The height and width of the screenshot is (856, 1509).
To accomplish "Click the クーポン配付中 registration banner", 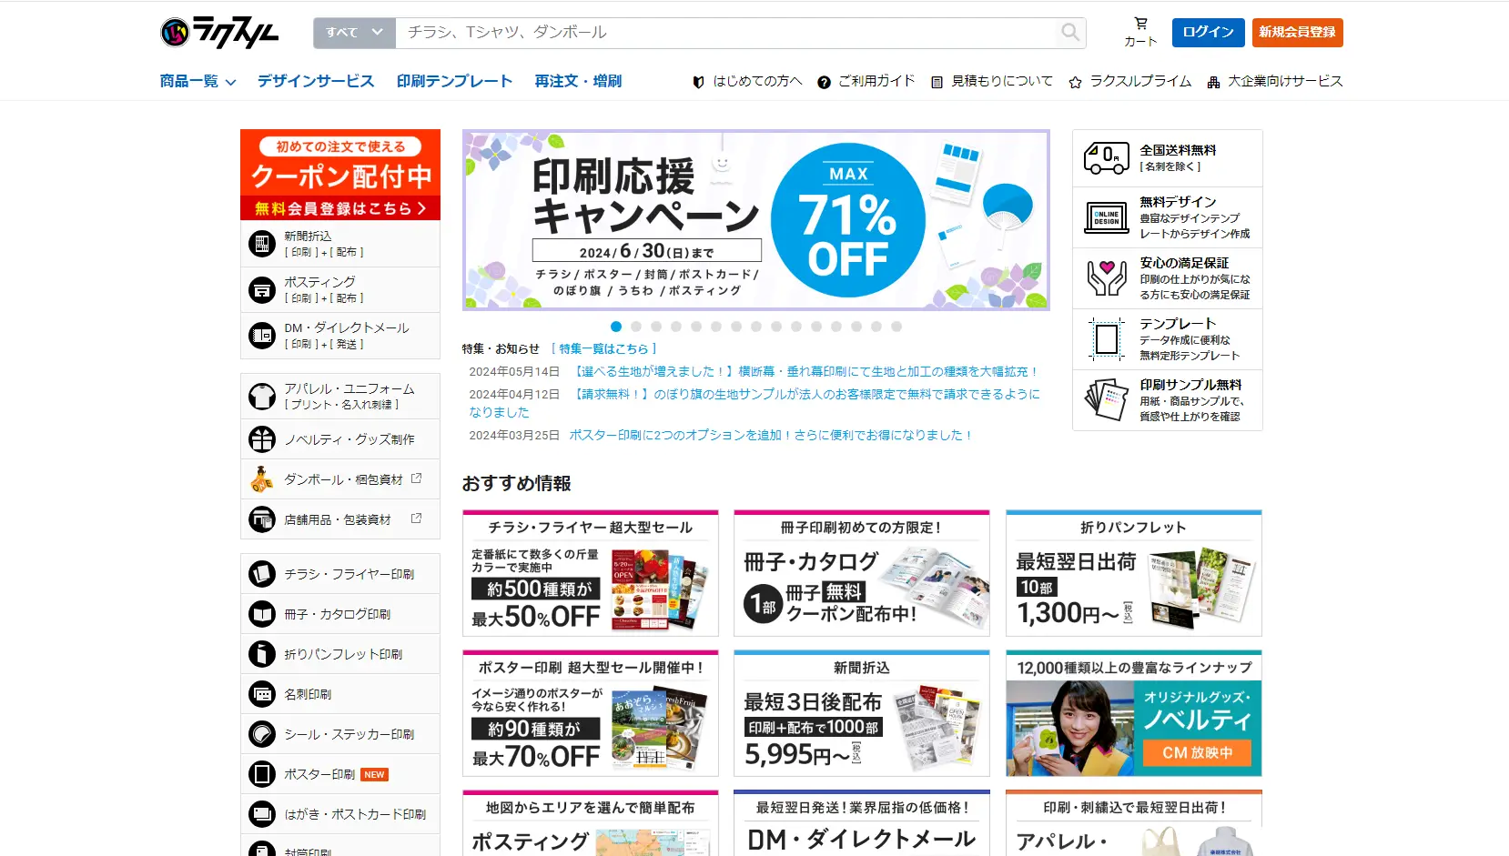I will [340, 175].
